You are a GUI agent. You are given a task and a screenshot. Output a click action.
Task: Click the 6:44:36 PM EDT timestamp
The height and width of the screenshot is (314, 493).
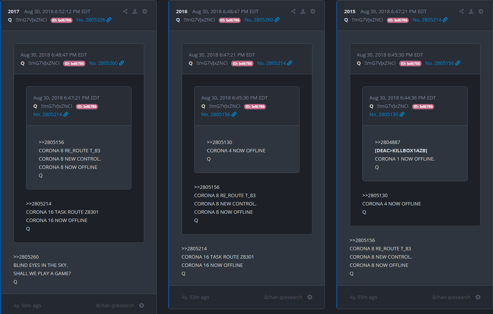(x=403, y=98)
